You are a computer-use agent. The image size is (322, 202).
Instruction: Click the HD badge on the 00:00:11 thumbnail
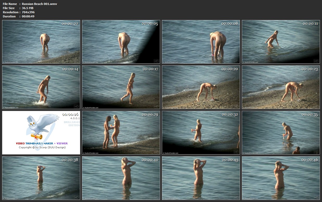pyautogui.click(x=316, y=61)
